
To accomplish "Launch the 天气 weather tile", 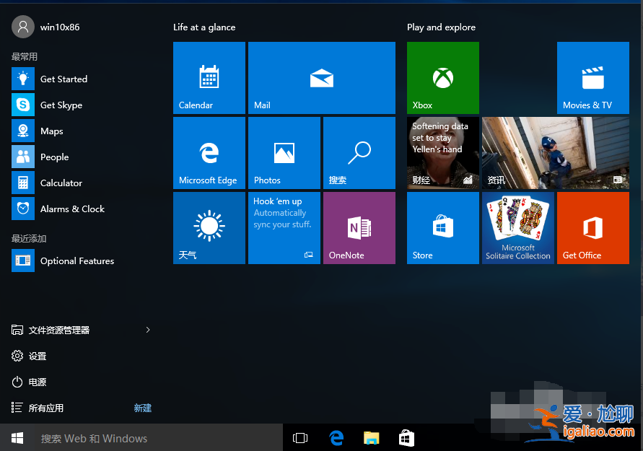I will (209, 228).
